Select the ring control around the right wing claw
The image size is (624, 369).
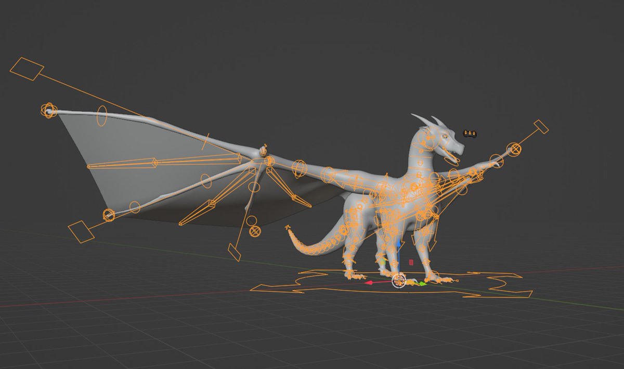click(x=496, y=162)
